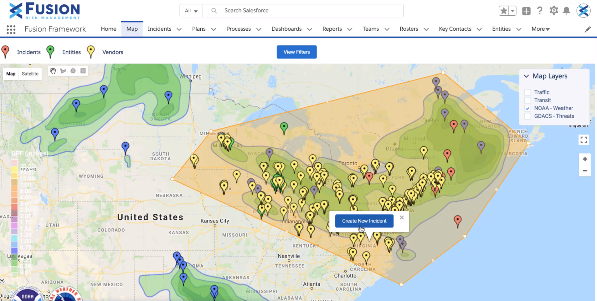
Task: Open the setup gear menu
Action: pyautogui.click(x=553, y=11)
